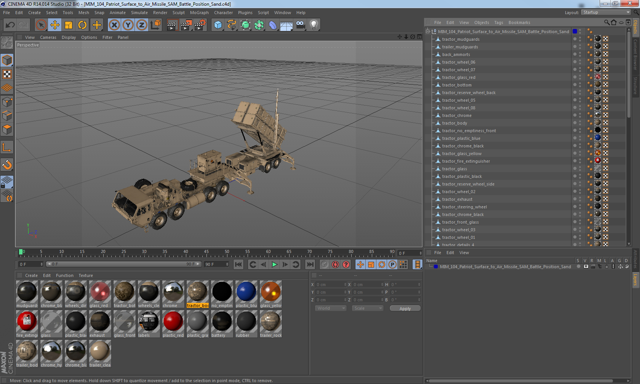
Task: Select the tractor_glass_red object
Action: [459, 77]
